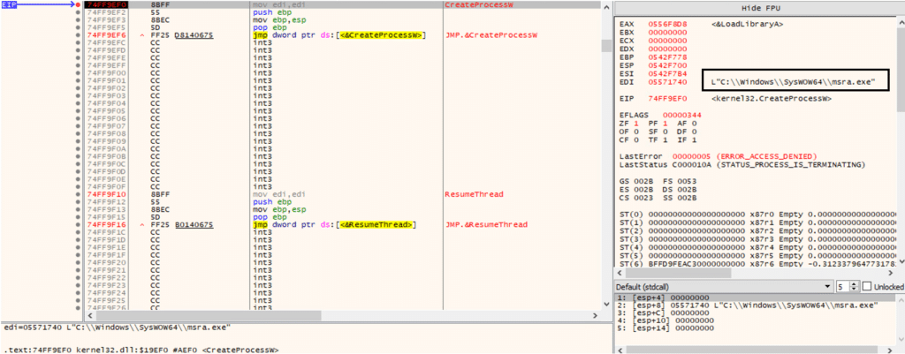Tick the Unlocked checkbox

click(868, 287)
